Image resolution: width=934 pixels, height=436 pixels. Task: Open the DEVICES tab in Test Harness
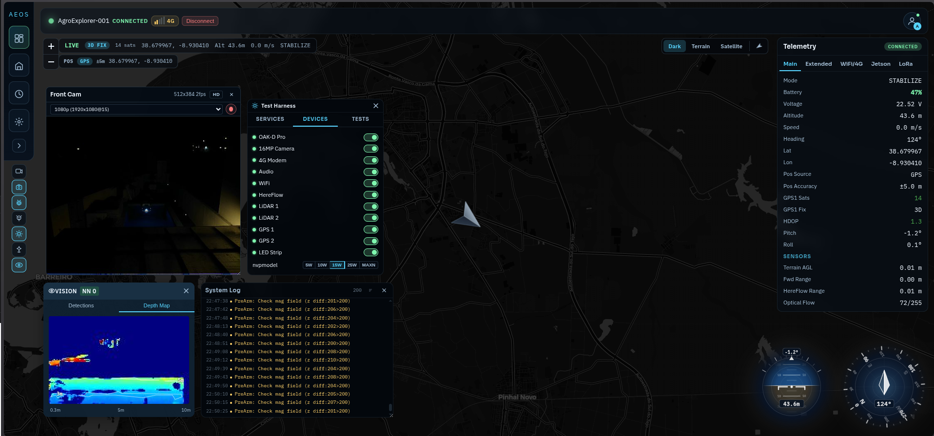click(x=315, y=119)
